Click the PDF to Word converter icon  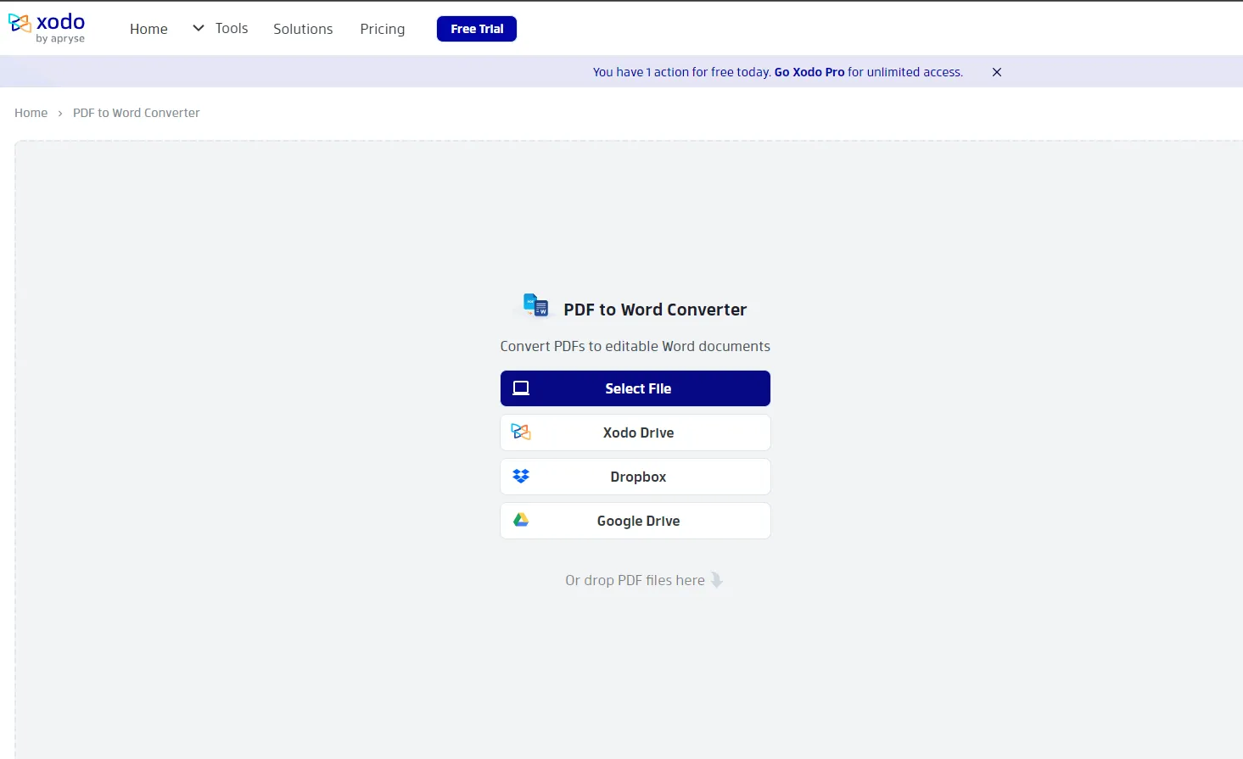pyautogui.click(x=535, y=306)
